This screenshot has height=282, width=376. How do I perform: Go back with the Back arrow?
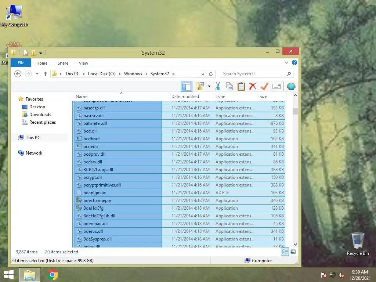[18, 73]
